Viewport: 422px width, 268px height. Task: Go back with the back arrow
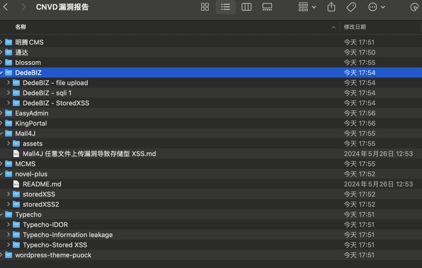click(x=6, y=7)
